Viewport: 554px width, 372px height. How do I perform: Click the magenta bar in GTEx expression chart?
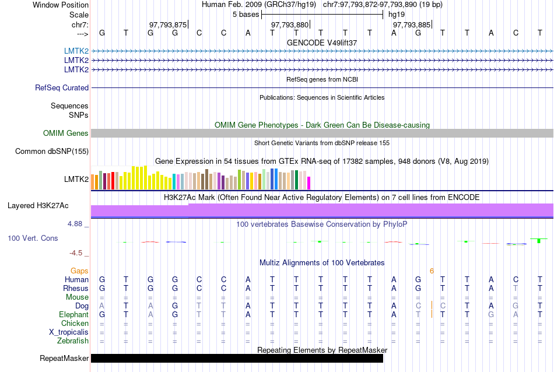tap(309, 183)
